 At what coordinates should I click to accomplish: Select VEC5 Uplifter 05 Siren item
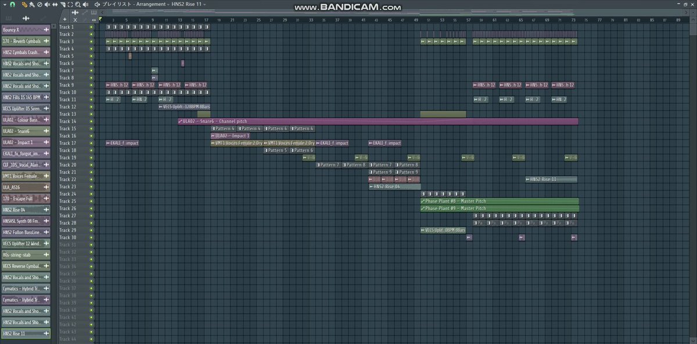pyautogui.click(x=26, y=108)
